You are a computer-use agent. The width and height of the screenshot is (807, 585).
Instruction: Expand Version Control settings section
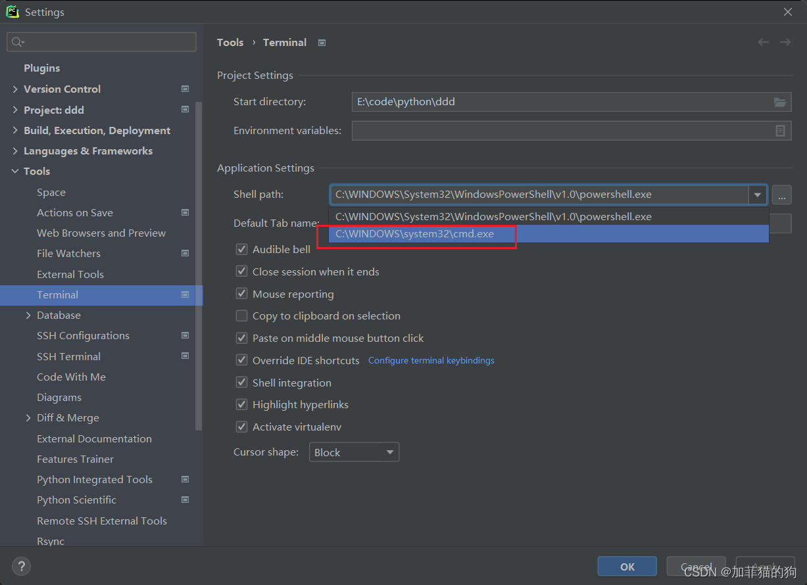click(x=15, y=89)
